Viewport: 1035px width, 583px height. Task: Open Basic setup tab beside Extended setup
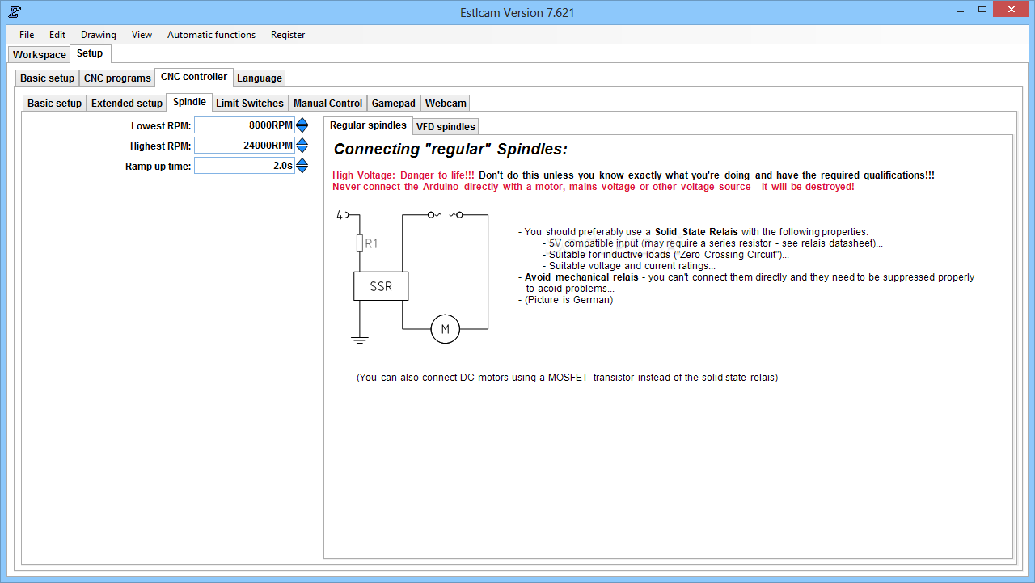(54, 104)
